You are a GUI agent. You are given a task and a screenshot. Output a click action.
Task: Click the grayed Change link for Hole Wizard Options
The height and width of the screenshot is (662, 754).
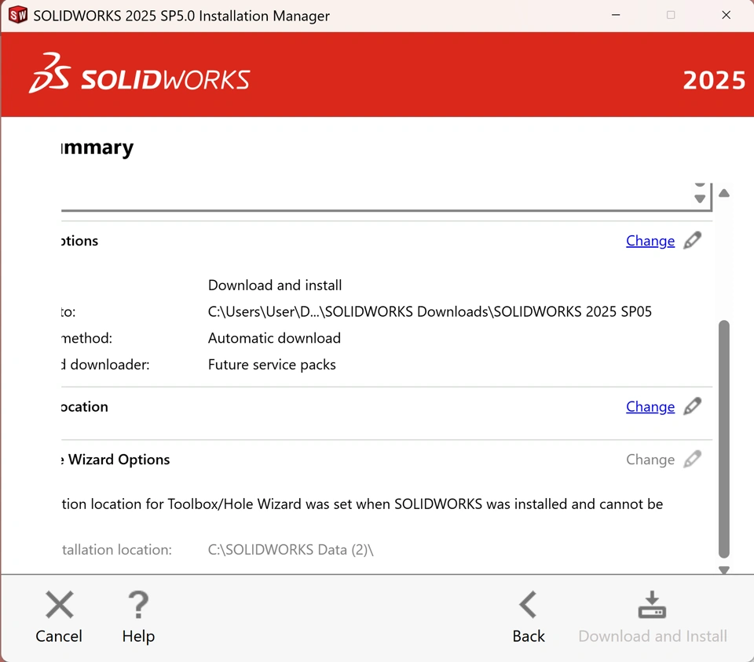650,460
